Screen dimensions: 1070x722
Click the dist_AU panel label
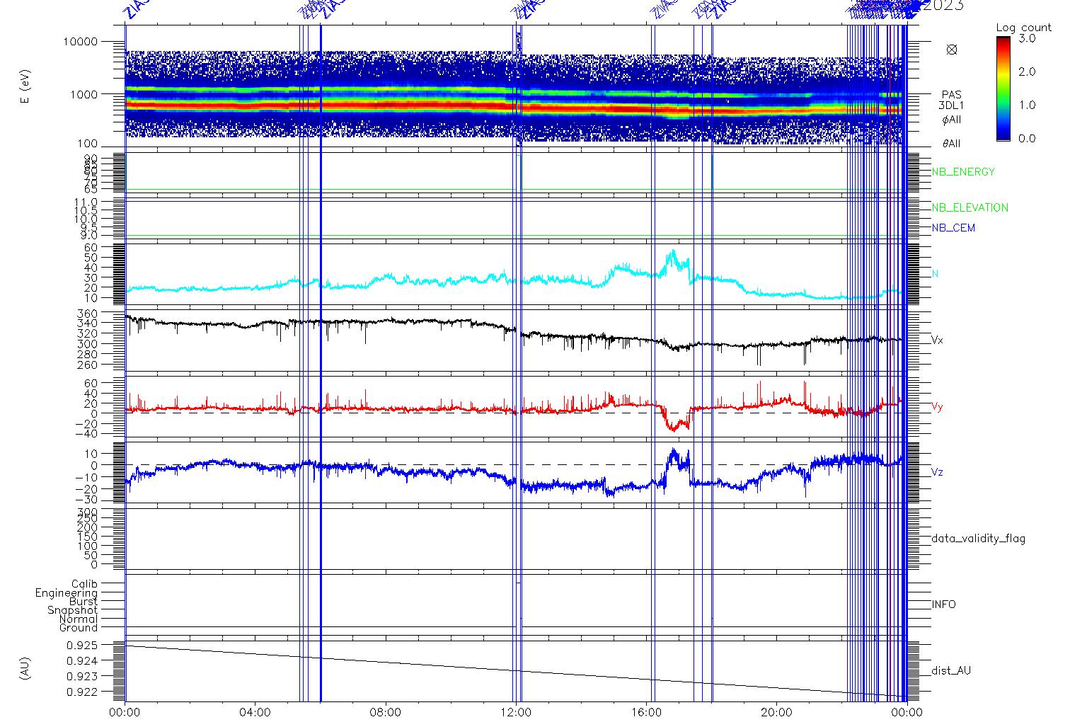pyautogui.click(x=951, y=671)
